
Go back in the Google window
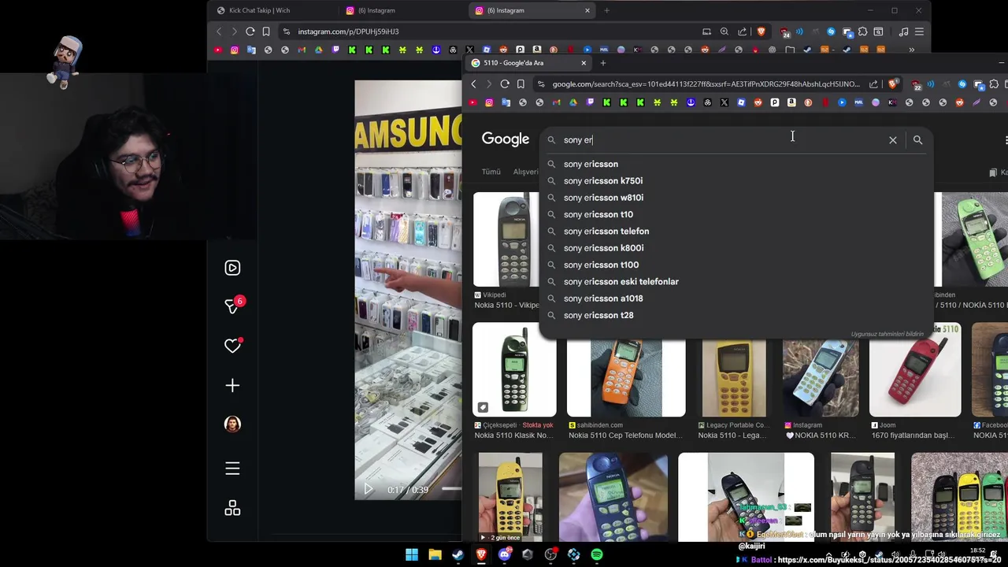point(473,84)
